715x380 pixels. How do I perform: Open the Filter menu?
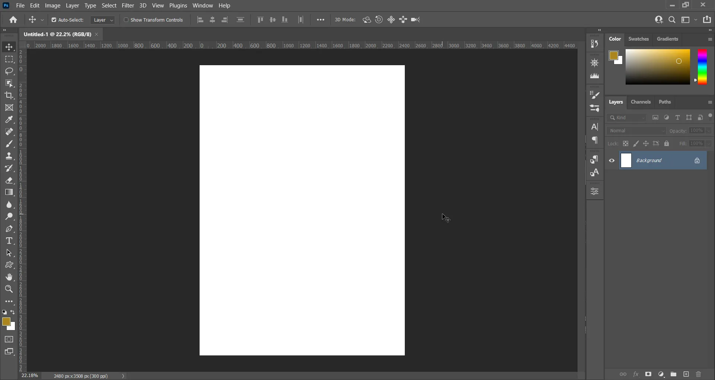point(128,6)
